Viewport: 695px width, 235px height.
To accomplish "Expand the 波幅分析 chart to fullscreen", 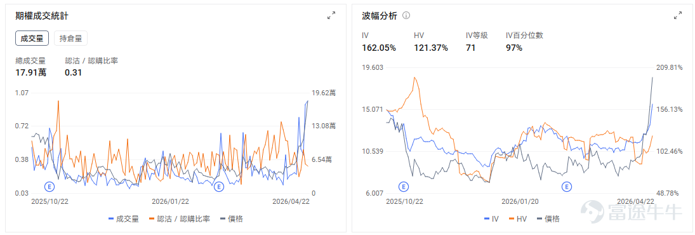I will [678, 15].
